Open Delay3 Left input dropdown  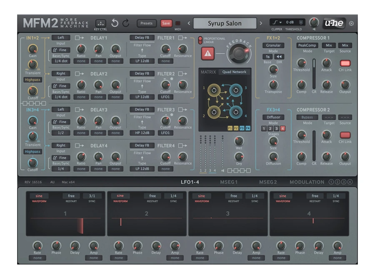pyautogui.click(x=61, y=109)
